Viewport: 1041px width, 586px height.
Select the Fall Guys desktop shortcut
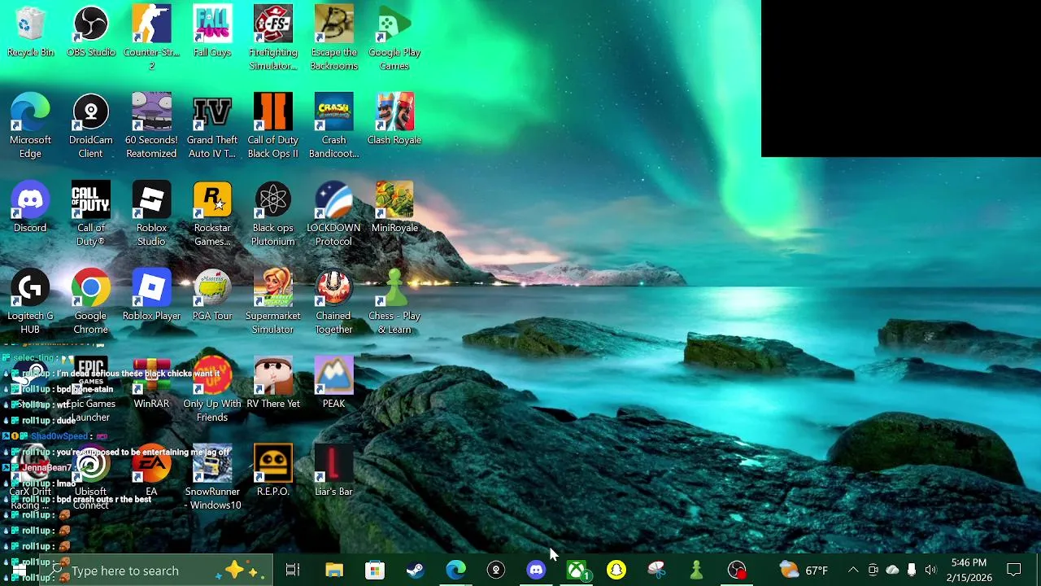coord(212,33)
